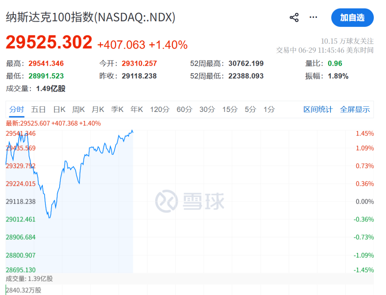This screenshot has width=386, height=295.
Task: Click the 29224.015 y-axis label
Action: point(21,184)
